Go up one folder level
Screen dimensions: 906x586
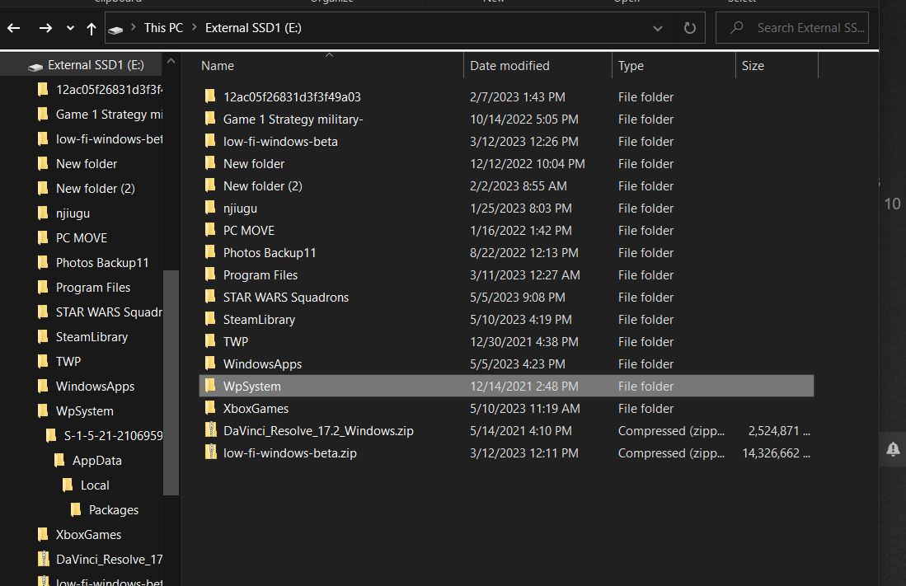[91, 28]
